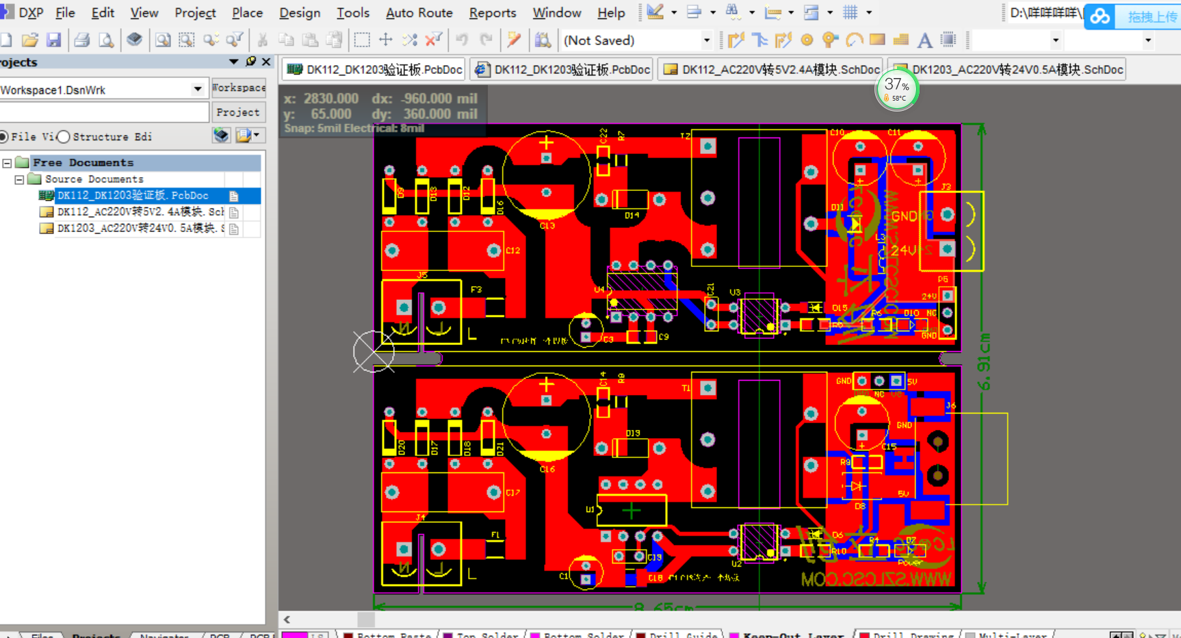Image resolution: width=1181 pixels, height=638 pixels.
Task: Start interactive differential pair routing
Action: point(760,40)
